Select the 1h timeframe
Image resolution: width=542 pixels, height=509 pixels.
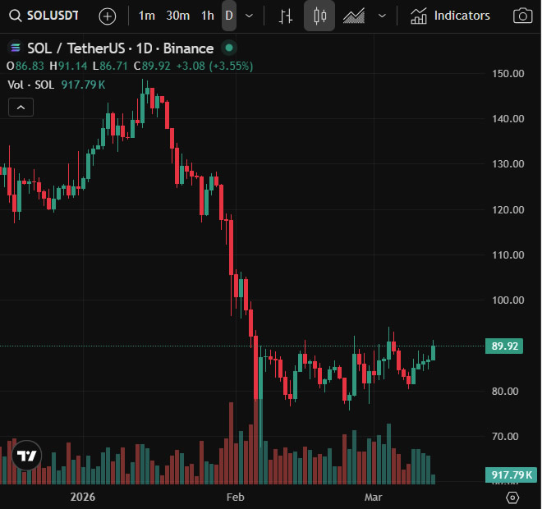208,16
